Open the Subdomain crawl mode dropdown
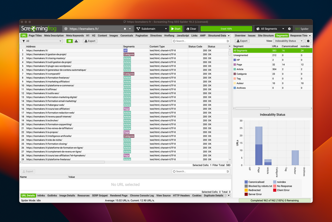The height and width of the screenshot is (222, 332). point(152,29)
